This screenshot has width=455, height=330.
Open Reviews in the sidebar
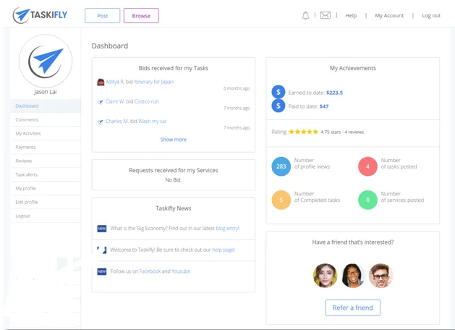click(46, 161)
